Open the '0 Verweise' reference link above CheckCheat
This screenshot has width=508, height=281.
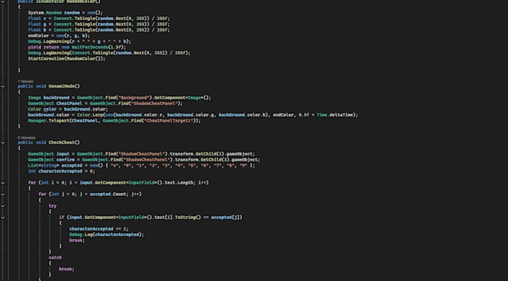point(27,138)
